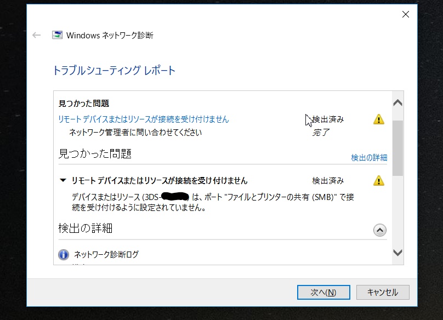This screenshot has width=443, height=320.
Task: Click the bold 見つかった問題 header
Action: click(x=84, y=104)
